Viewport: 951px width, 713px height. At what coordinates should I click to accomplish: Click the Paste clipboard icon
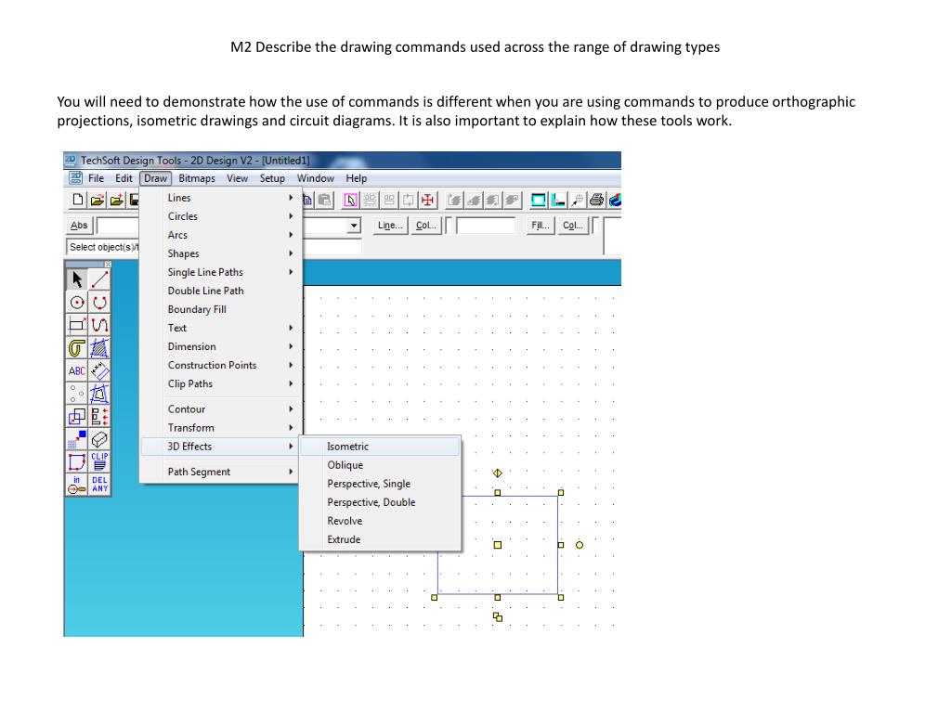point(325,200)
